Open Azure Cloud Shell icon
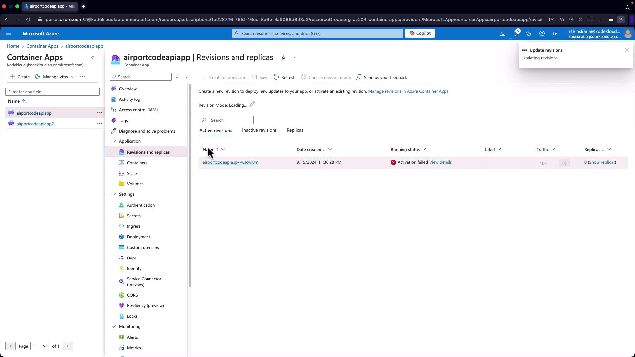The image size is (635, 357). 502,33
